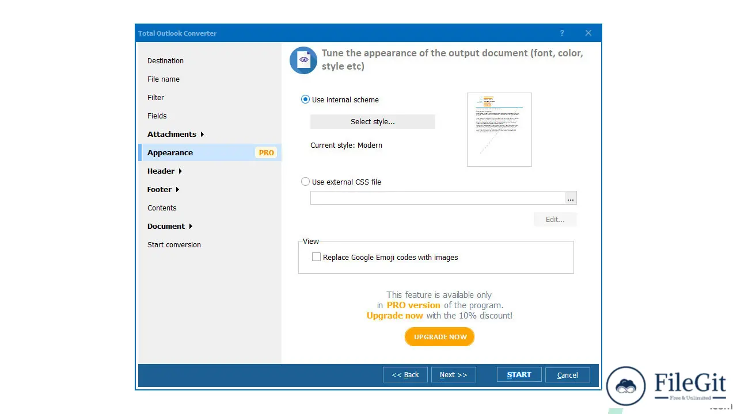Click the Cancel button
Image resolution: width=737 pixels, height=414 pixels.
[567, 375]
